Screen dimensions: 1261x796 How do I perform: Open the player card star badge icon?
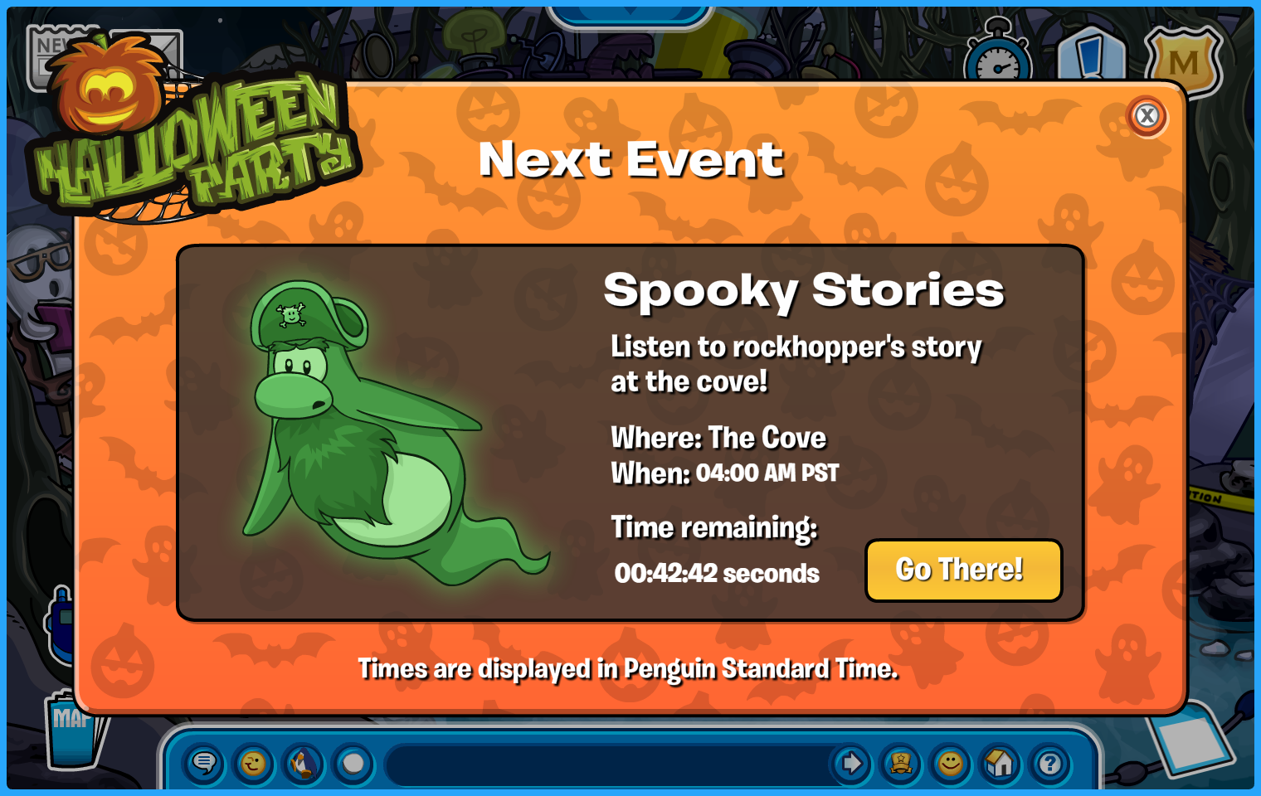(x=901, y=763)
